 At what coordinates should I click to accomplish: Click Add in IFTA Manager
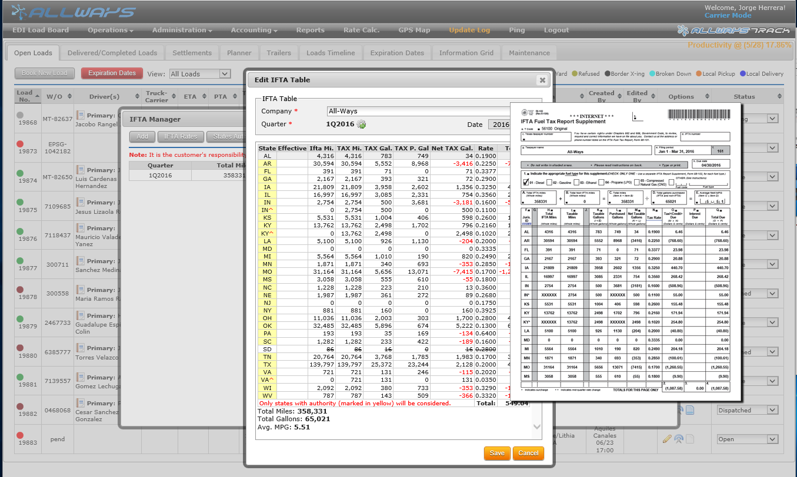click(x=142, y=136)
